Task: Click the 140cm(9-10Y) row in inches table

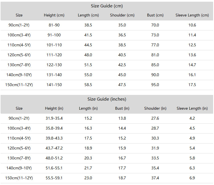Action: (x=107, y=168)
